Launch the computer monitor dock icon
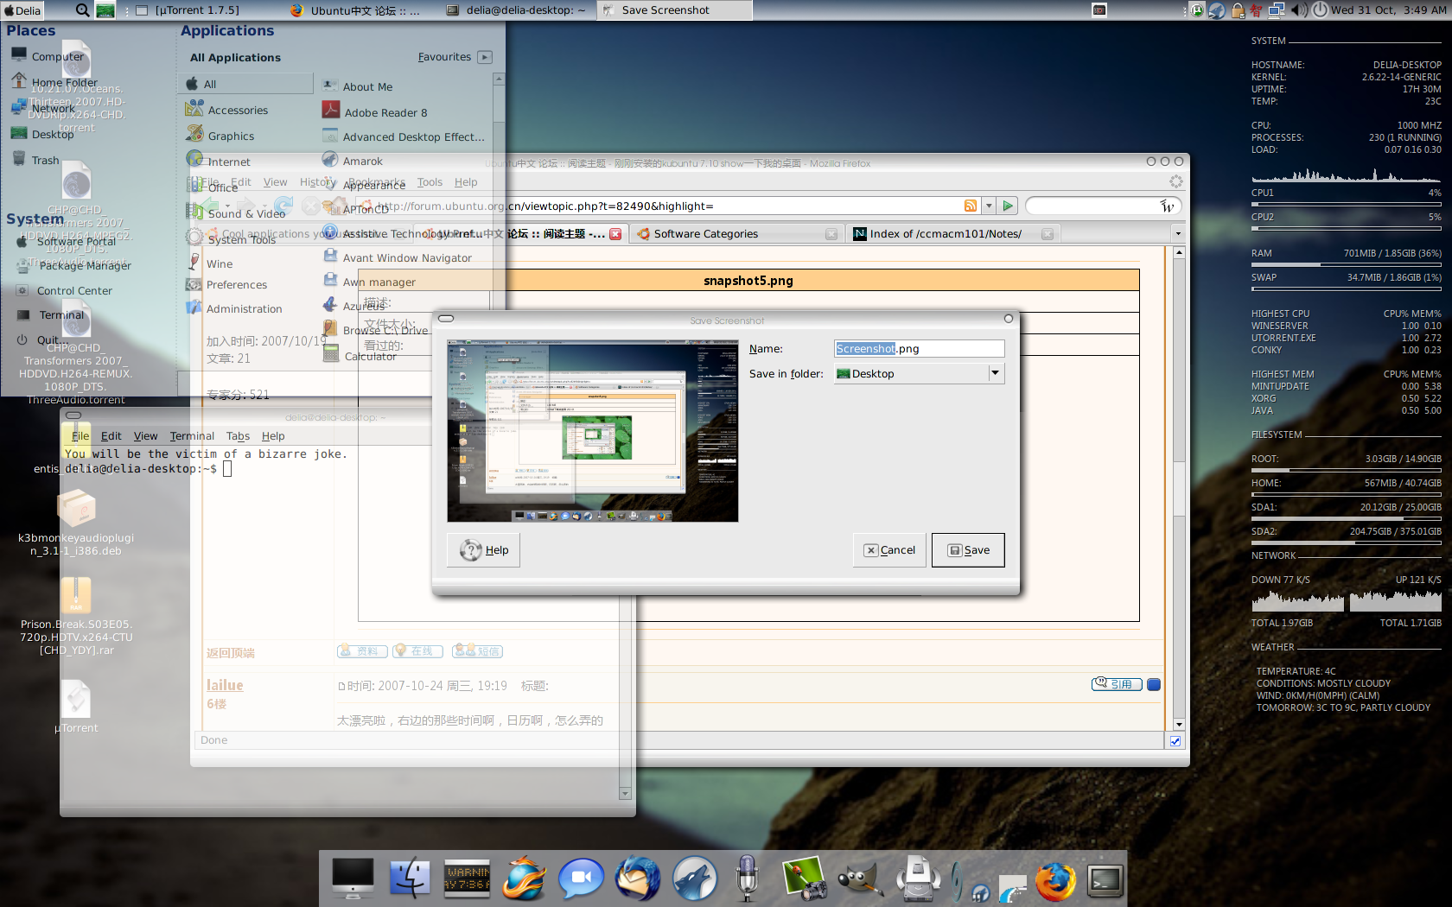The width and height of the screenshot is (1452, 907). coord(353,878)
